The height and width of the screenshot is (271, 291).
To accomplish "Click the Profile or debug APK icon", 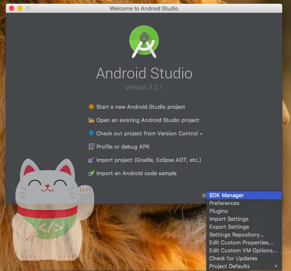I will tap(91, 146).
